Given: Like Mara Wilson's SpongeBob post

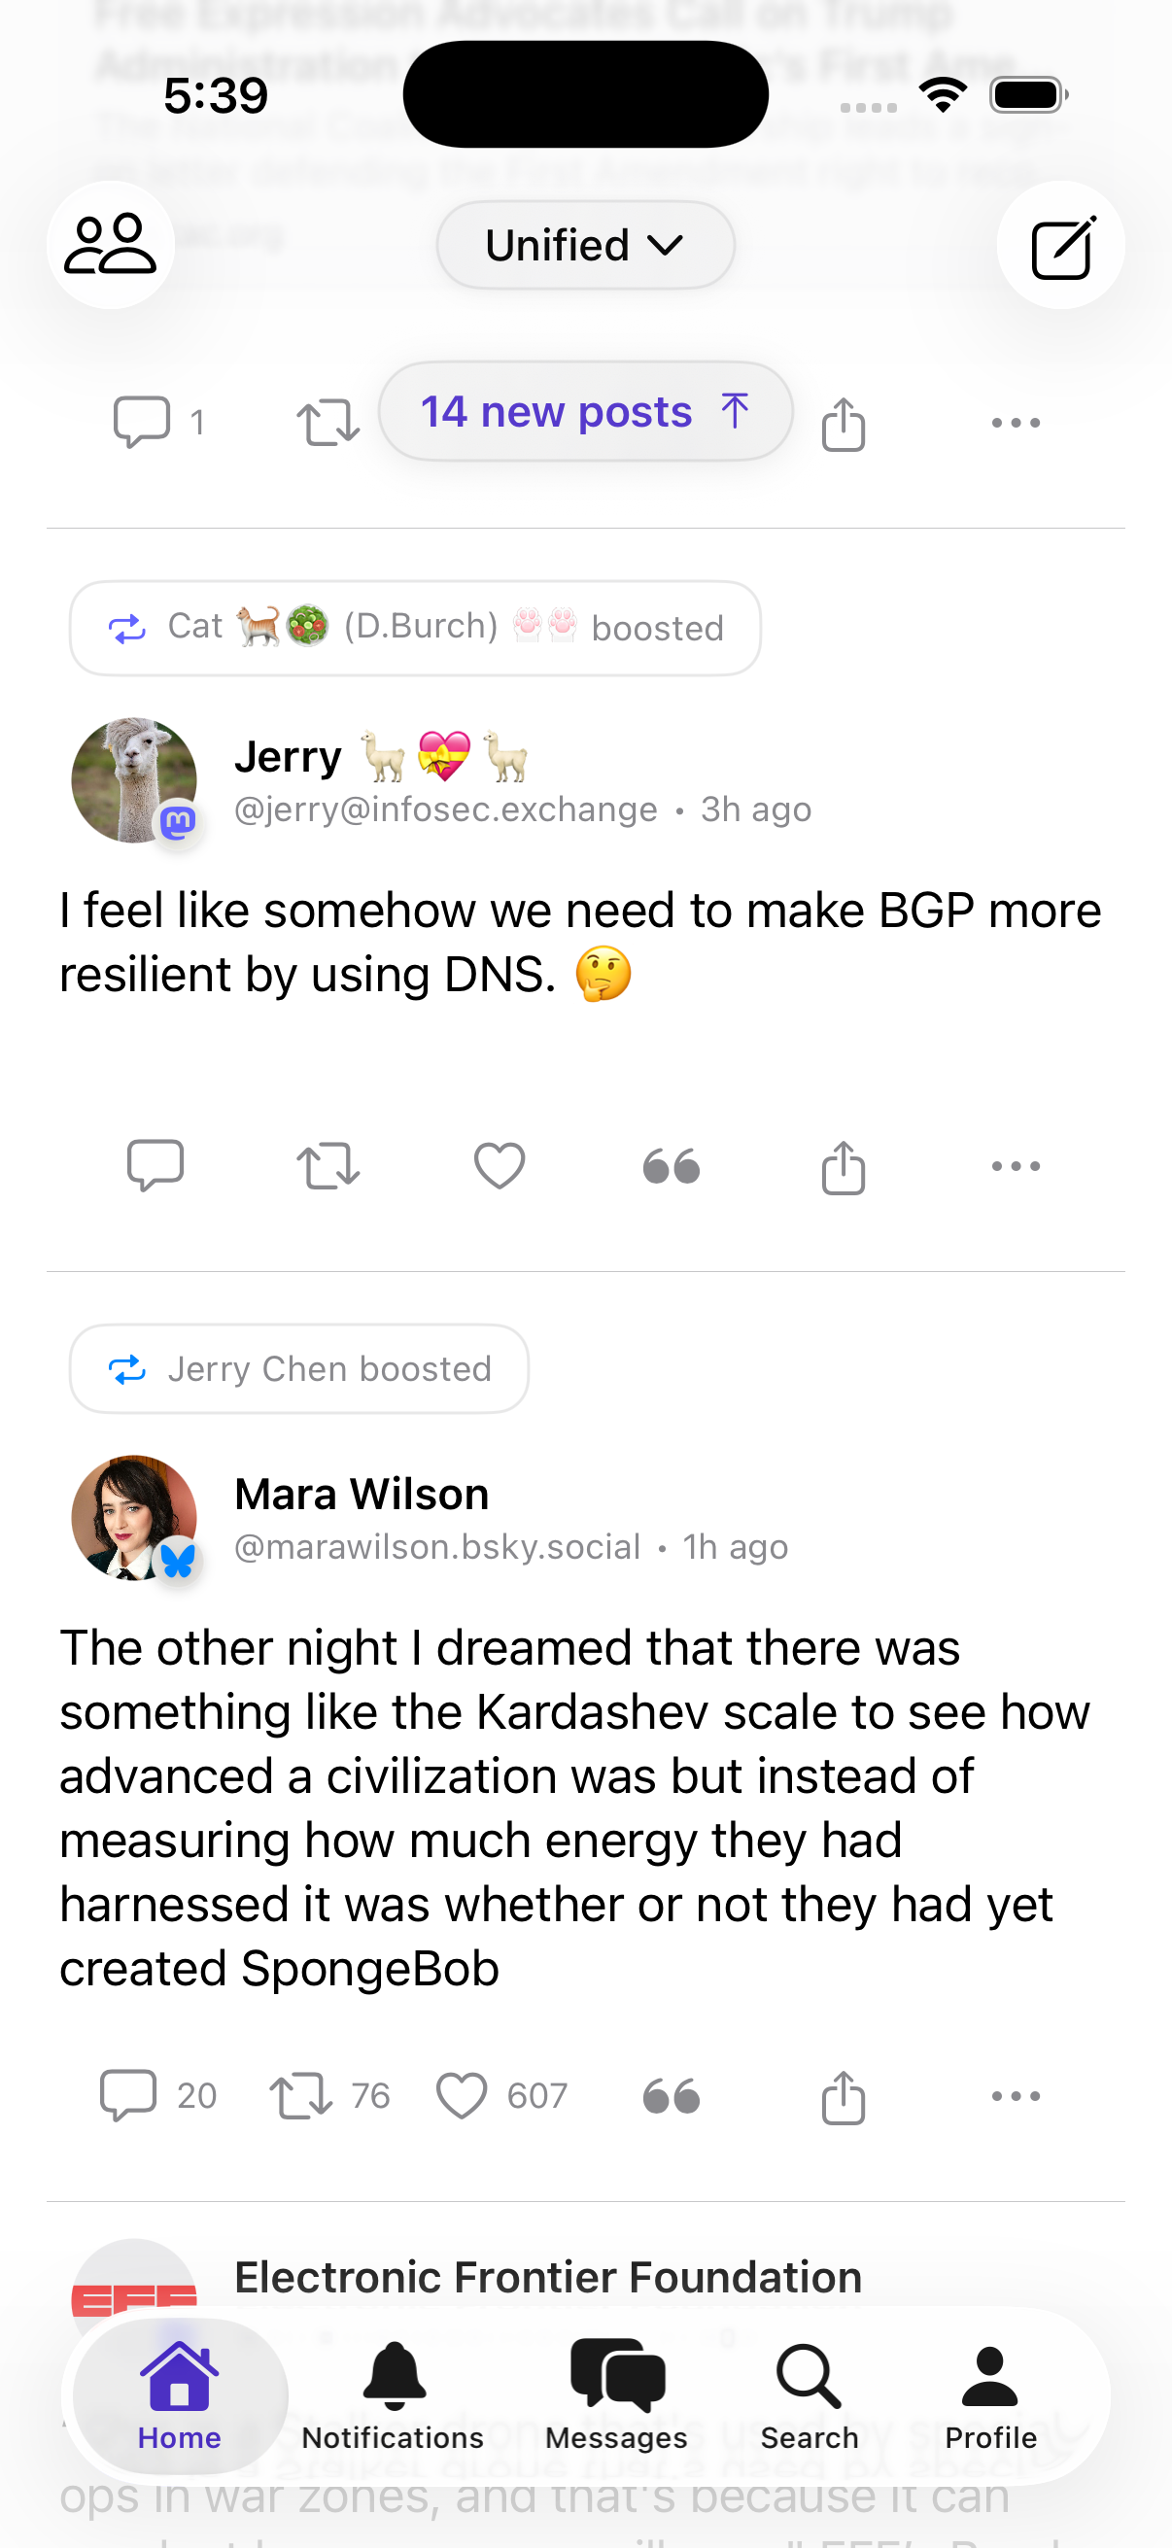Looking at the screenshot, I should click(463, 2096).
